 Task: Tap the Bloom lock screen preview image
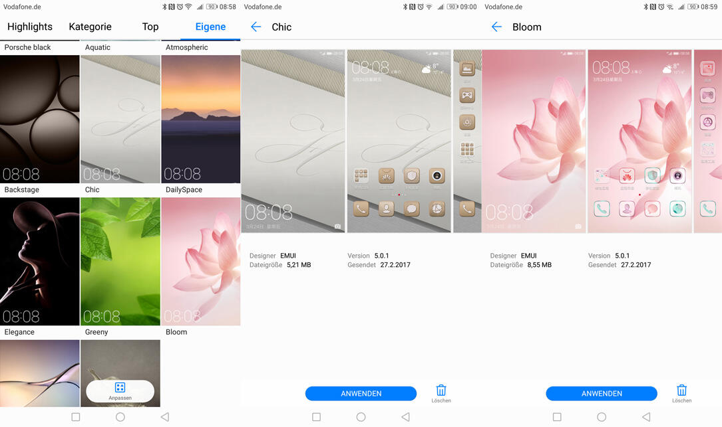(x=533, y=141)
